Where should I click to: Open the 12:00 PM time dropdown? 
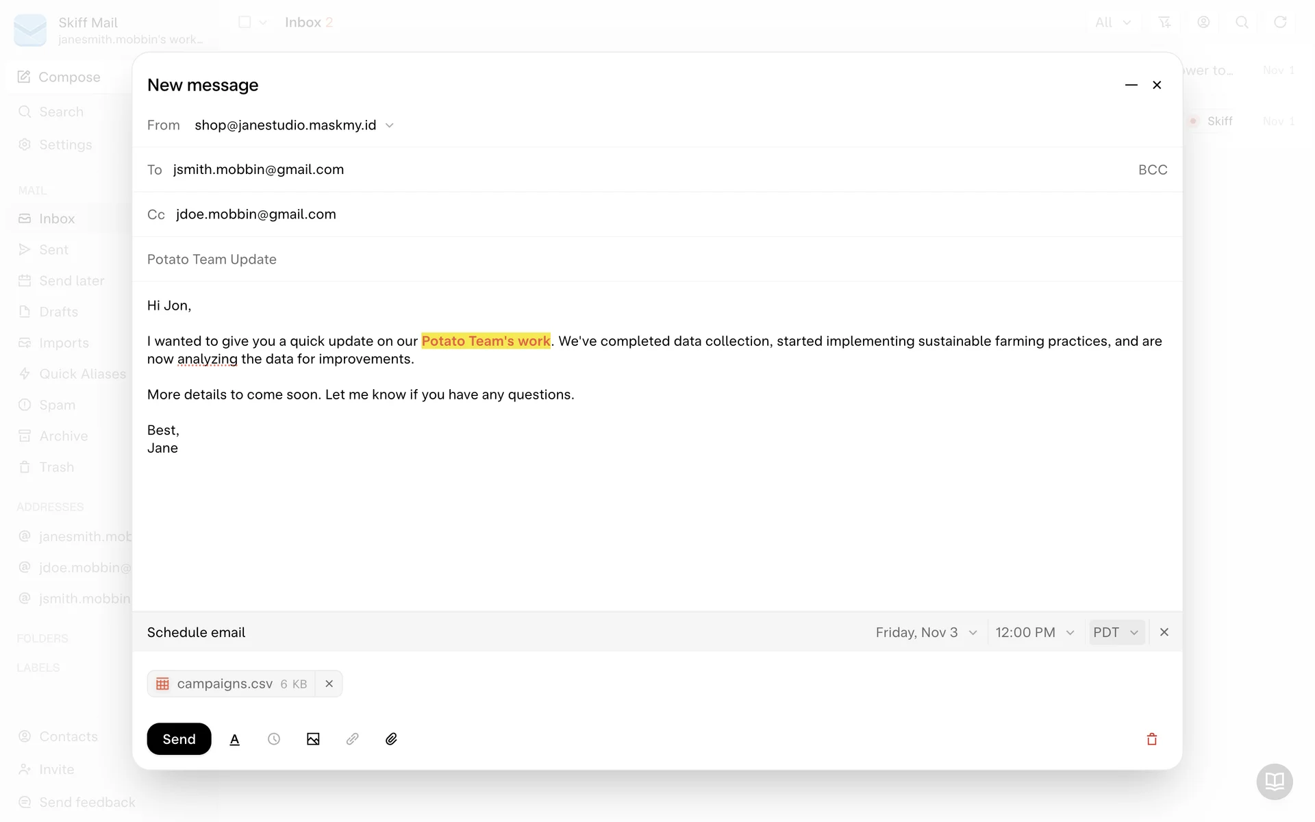pyautogui.click(x=1034, y=632)
